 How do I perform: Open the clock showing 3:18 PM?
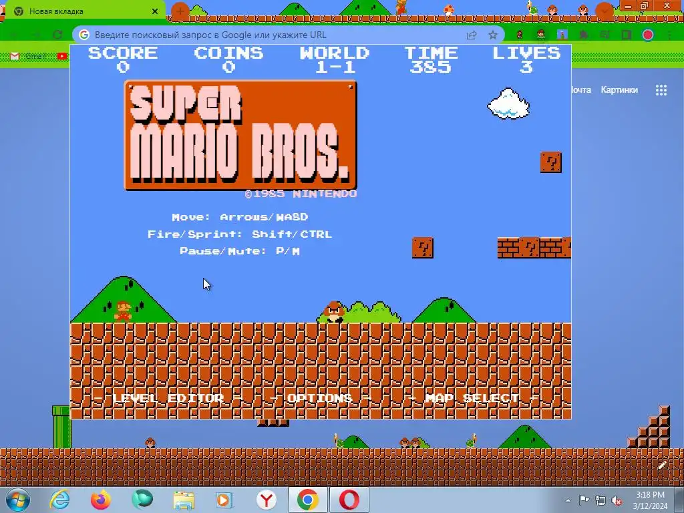650,500
